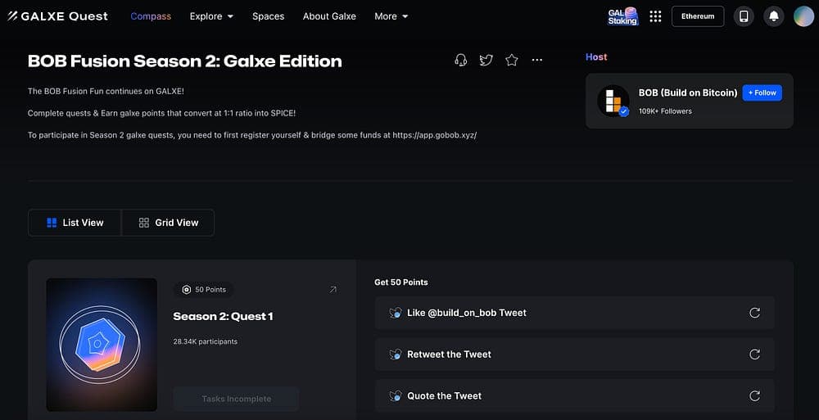819x420 pixels.
Task: Follow BOB (Build on Bitcoin)
Action: 762,93
